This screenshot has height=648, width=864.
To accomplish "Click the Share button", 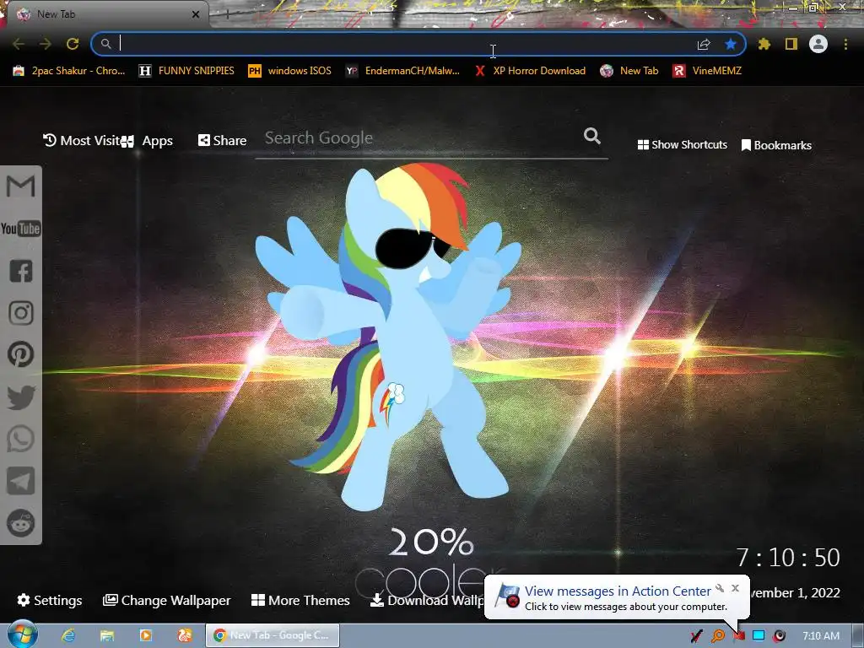I will 222,141.
